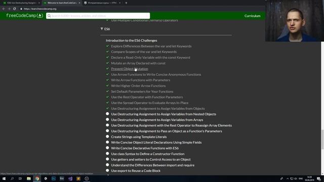Image resolution: width=324 pixels, height=182 pixels.
Task: Open Explore Differences Between var and let
Action: pyautogui.click(x=151, y=46)
